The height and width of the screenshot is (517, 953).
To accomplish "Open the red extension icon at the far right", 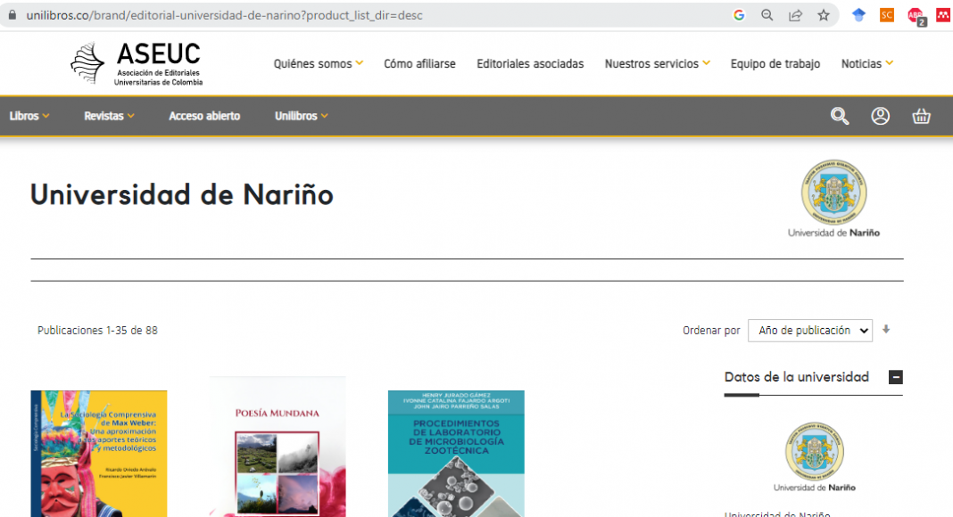I will point(943,15).
